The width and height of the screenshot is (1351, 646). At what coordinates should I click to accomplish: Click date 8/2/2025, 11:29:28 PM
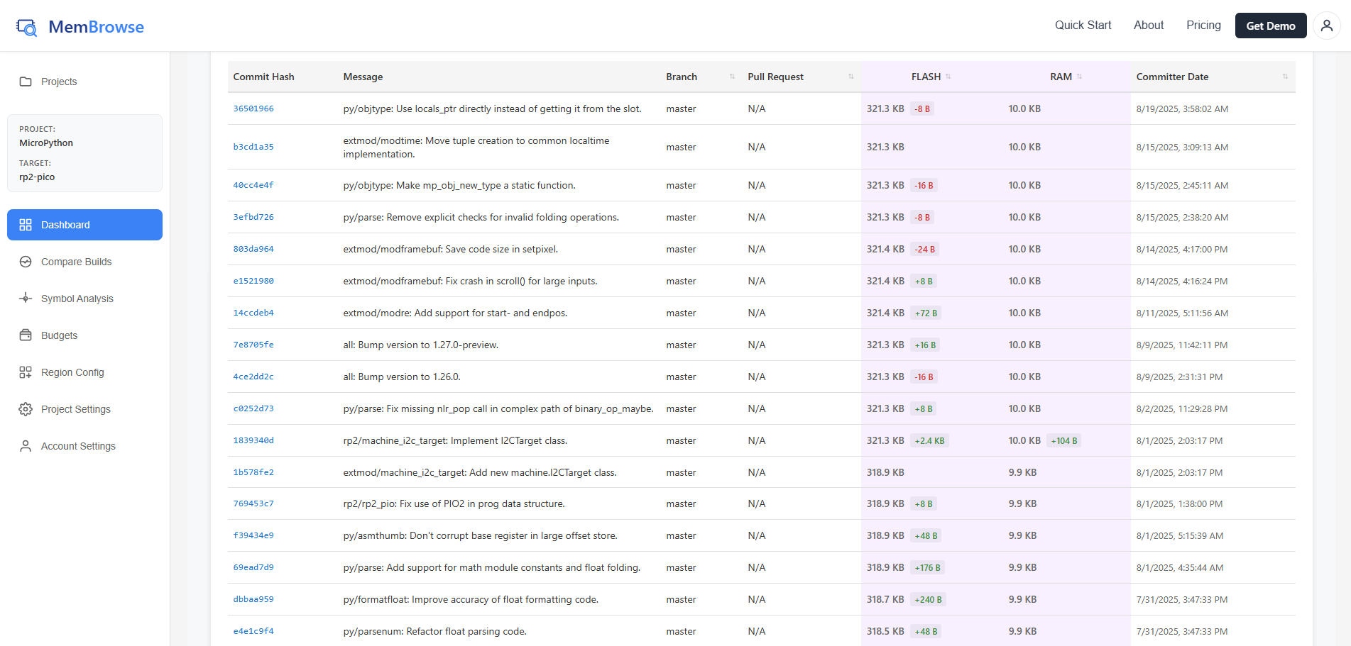click(x=1181, y=408)
